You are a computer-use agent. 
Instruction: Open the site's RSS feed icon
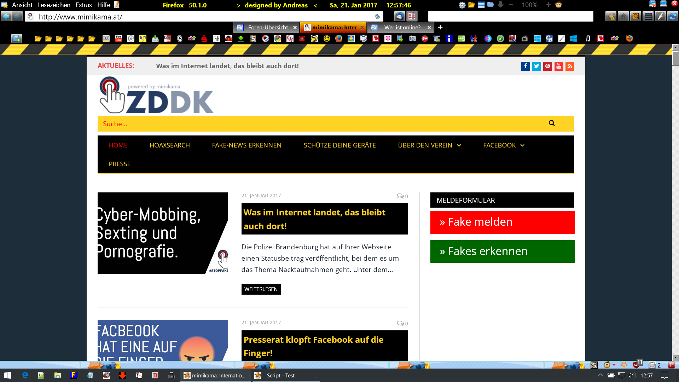pos(570,66)
